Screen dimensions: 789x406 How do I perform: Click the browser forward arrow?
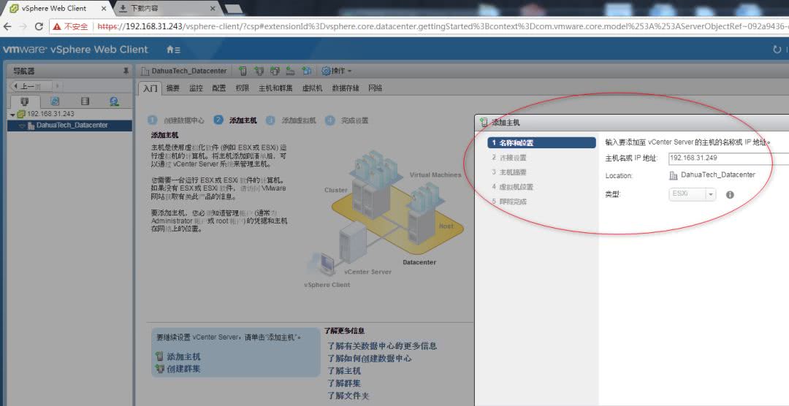tap(23, 26)
